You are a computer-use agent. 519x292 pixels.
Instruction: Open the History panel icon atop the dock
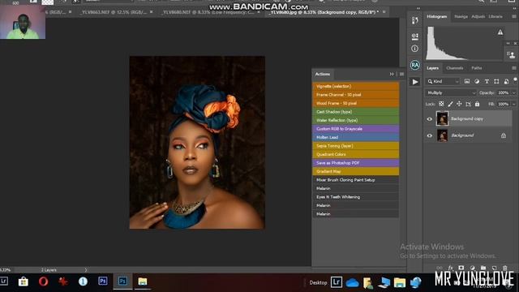click(x=414, y=20)
